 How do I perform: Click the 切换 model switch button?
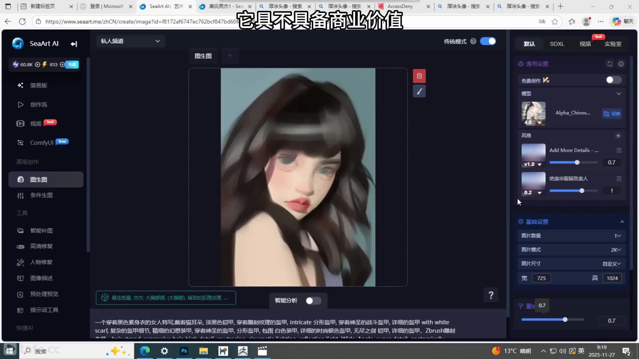tap(612, 114)
